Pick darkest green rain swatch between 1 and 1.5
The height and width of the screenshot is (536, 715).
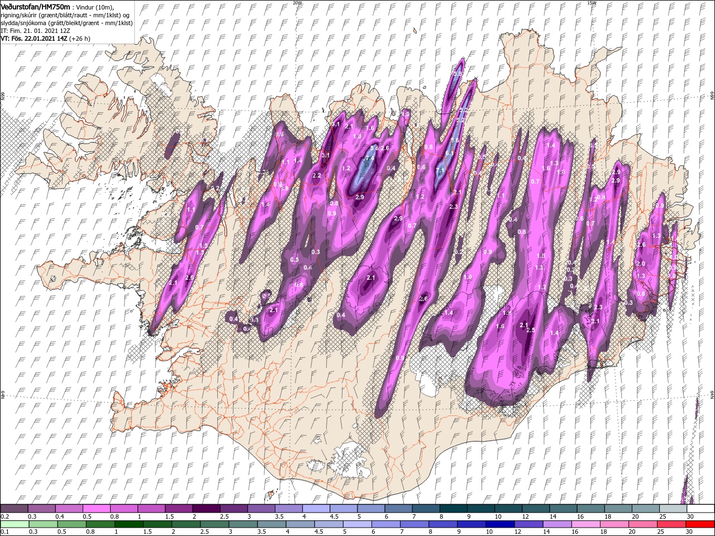coord(129,524)
